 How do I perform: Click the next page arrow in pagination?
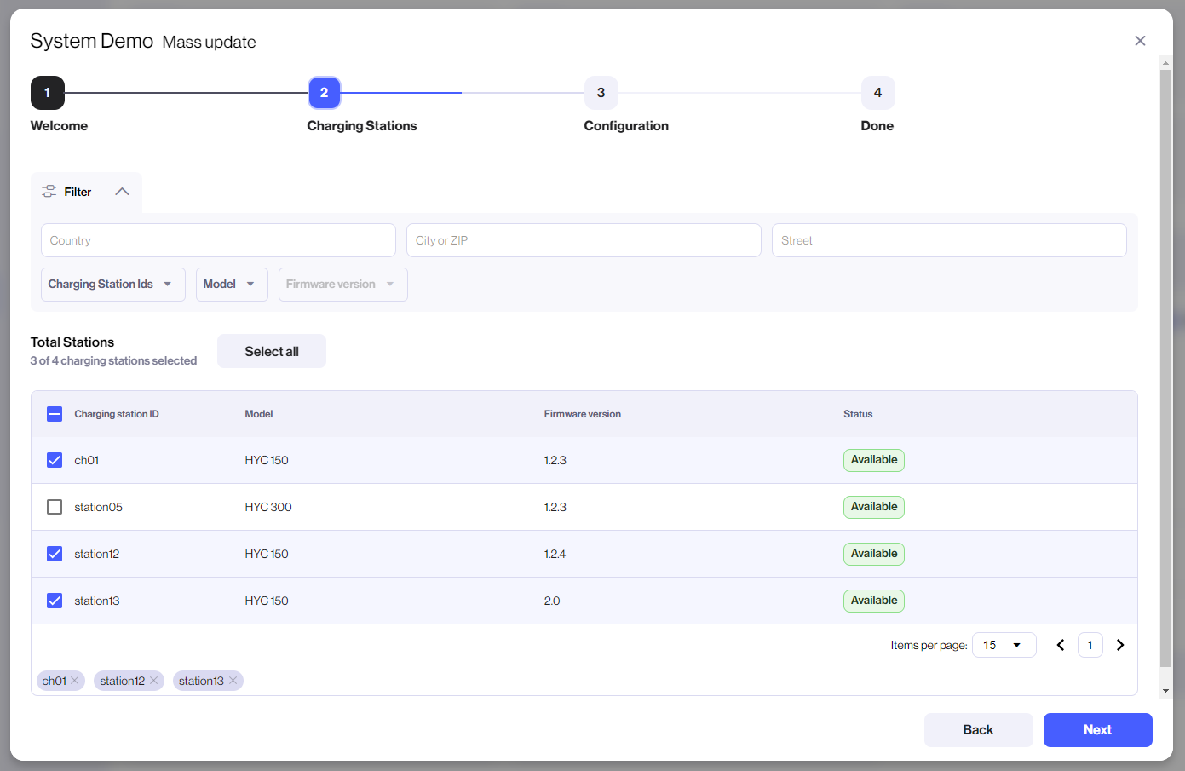tap(1120, 645)
